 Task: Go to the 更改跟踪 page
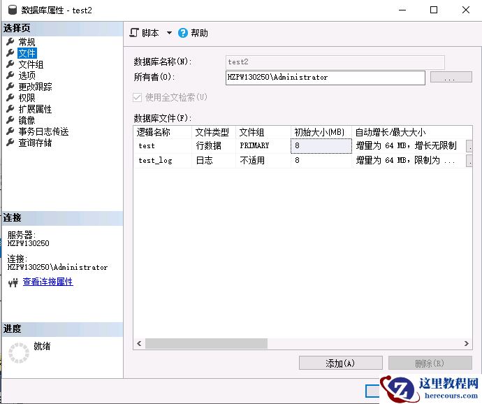pos(35,87)
